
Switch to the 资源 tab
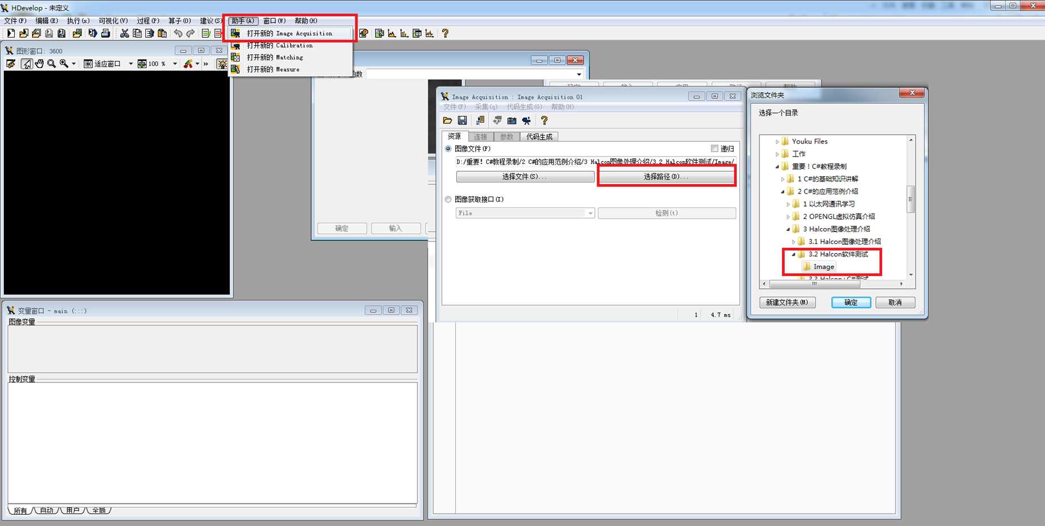click(x=455, y=136)
